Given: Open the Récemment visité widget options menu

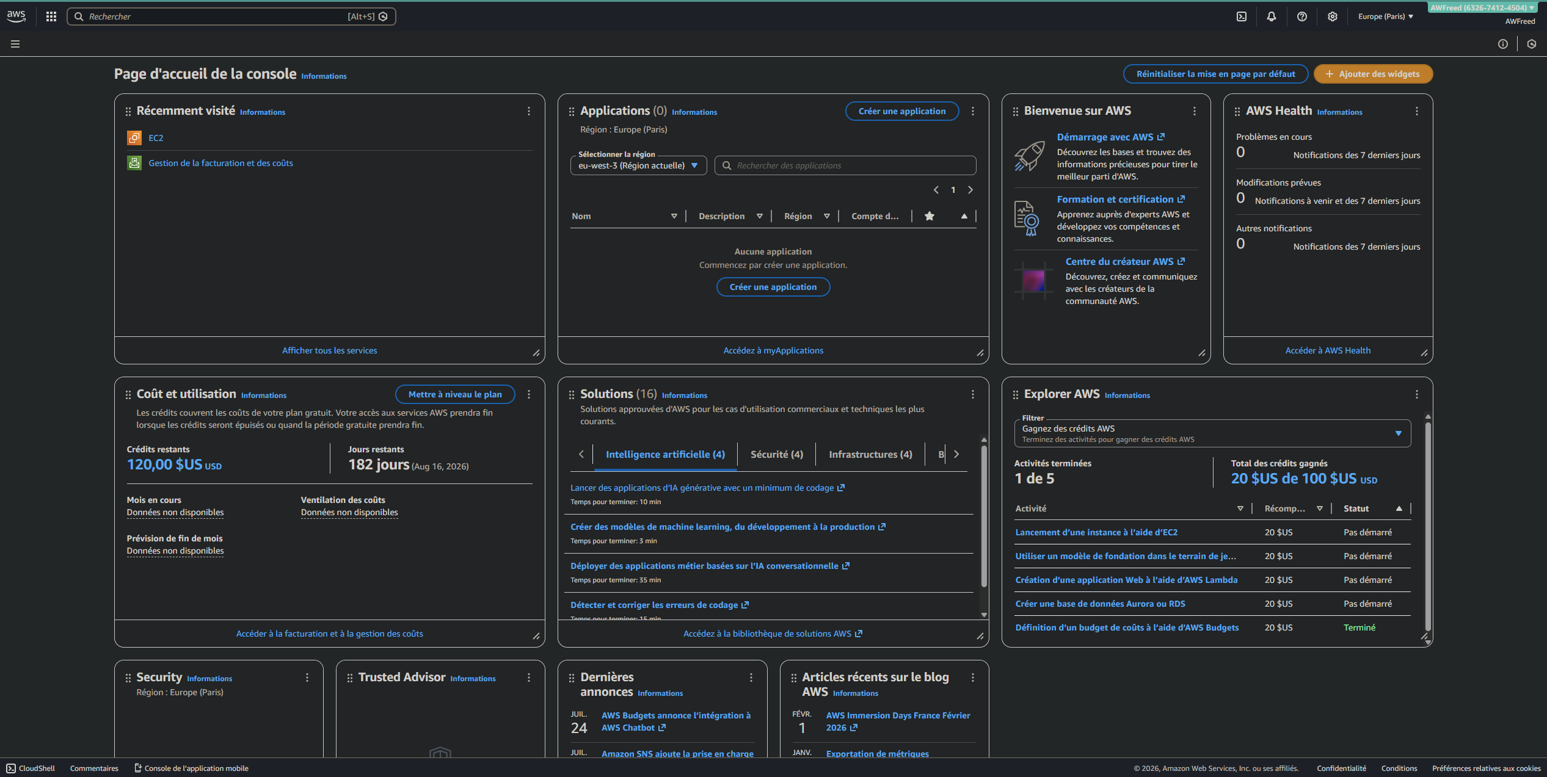Looking at the screenshot, I should click(x=529, y=111).
